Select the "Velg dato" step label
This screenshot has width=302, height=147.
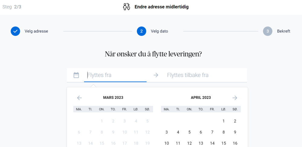tap(159, 31)
